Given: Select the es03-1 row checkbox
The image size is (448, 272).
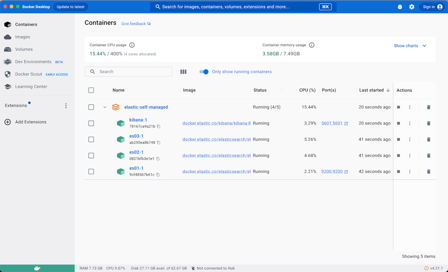Looking at the screenshot, I should 91,139.
